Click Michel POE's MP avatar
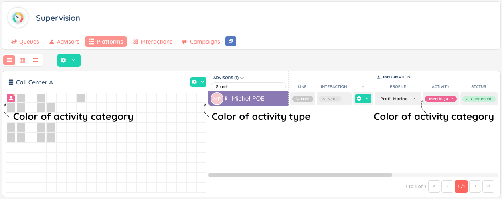 [217, 99]
